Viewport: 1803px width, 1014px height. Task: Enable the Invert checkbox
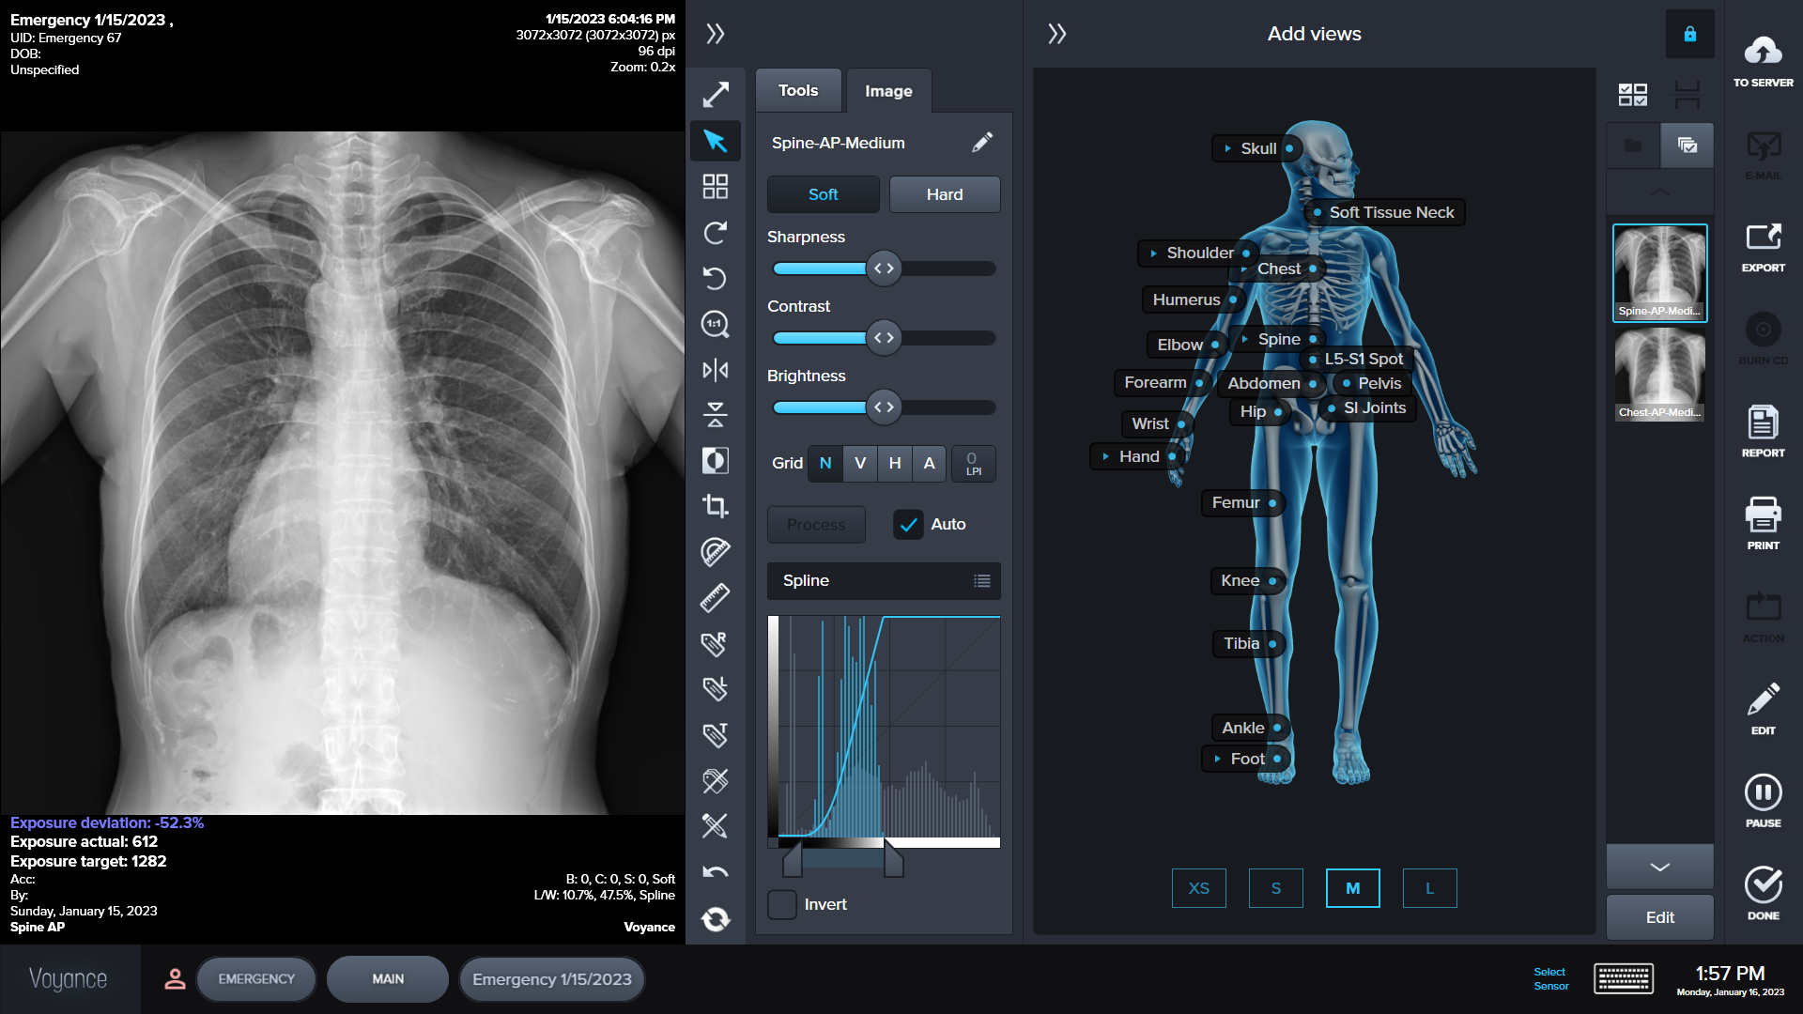point(781,903)
